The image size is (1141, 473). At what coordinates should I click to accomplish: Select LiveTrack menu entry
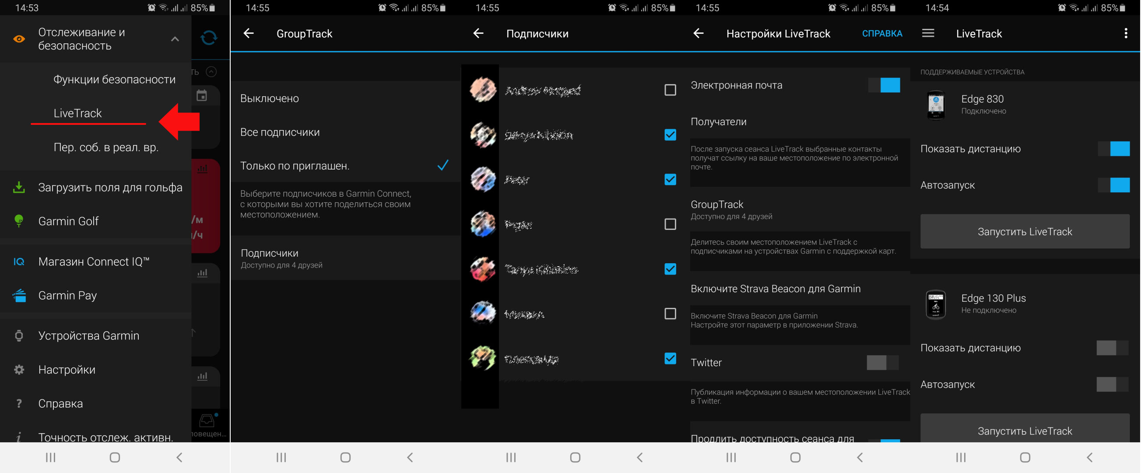click(x=78, y=113)
